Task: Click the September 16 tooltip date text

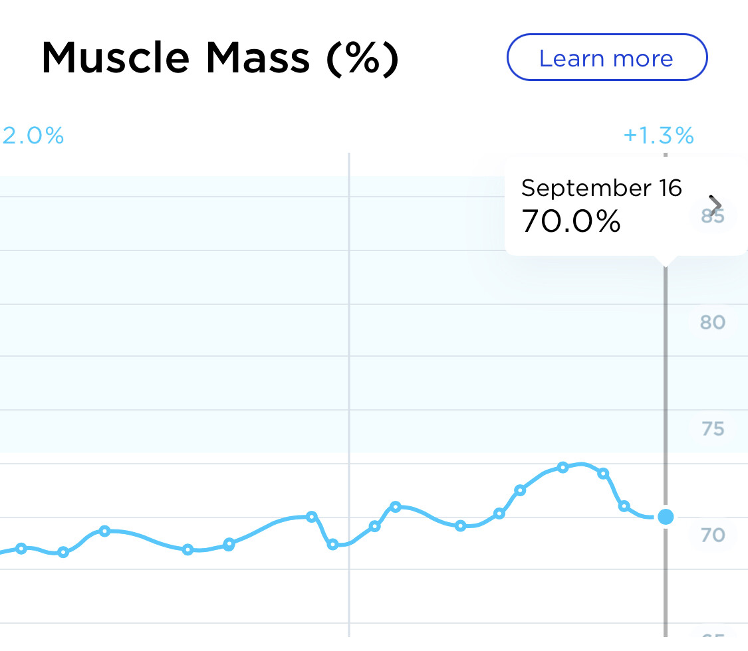Action: 601,188
